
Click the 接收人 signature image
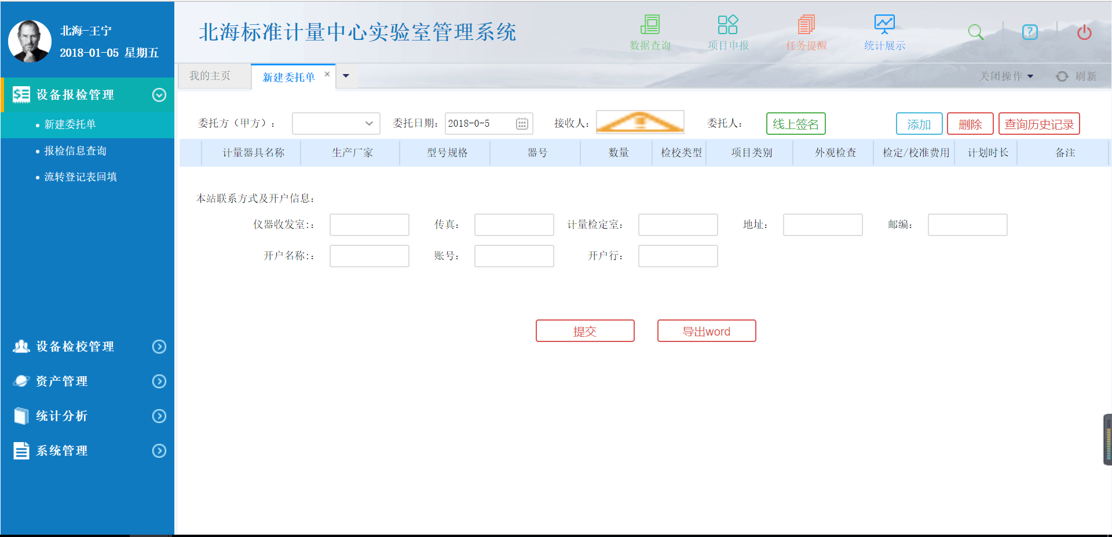click(640, 122)
